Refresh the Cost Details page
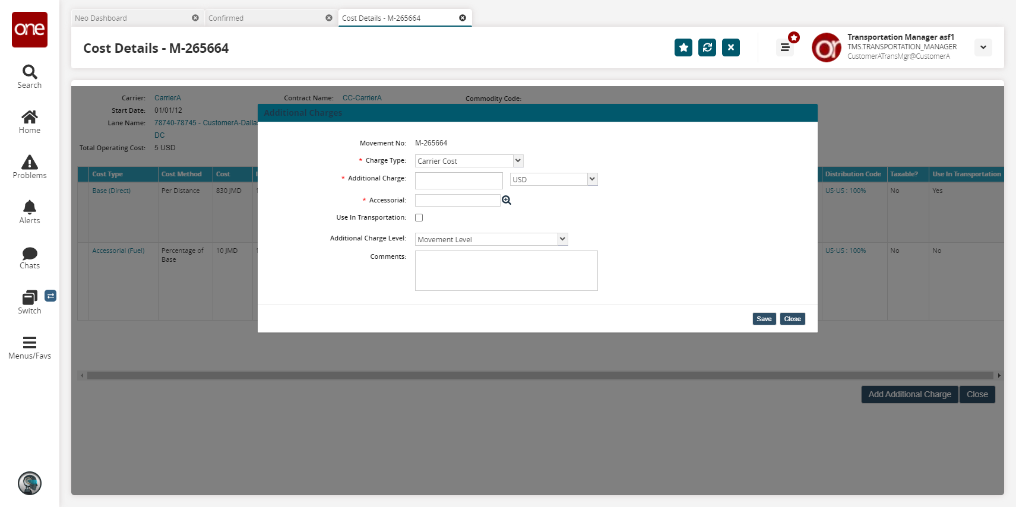Screen dimensions: 1016x507 707,47
